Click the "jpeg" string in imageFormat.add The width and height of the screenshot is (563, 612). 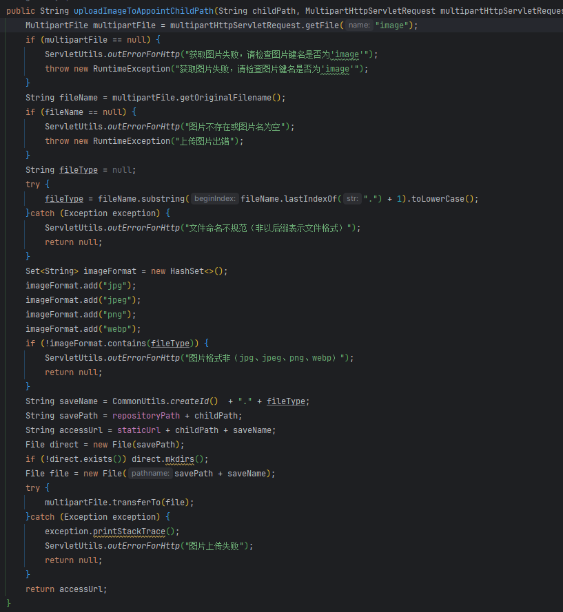point(117,300)
